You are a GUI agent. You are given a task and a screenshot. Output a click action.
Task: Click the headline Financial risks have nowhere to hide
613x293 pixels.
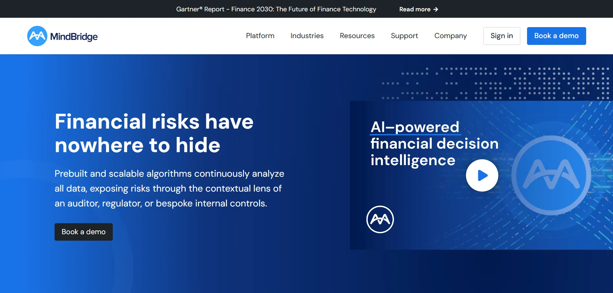(x=154, y=133)
